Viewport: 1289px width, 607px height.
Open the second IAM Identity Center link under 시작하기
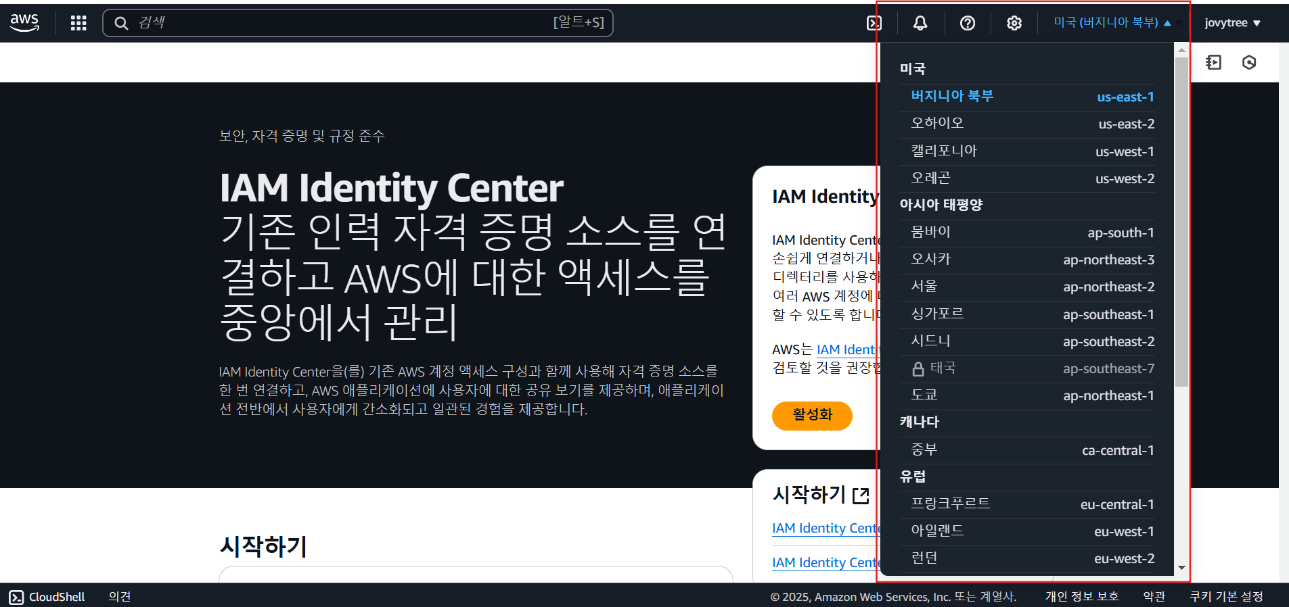pyautogui.click(x=825, y=562)
